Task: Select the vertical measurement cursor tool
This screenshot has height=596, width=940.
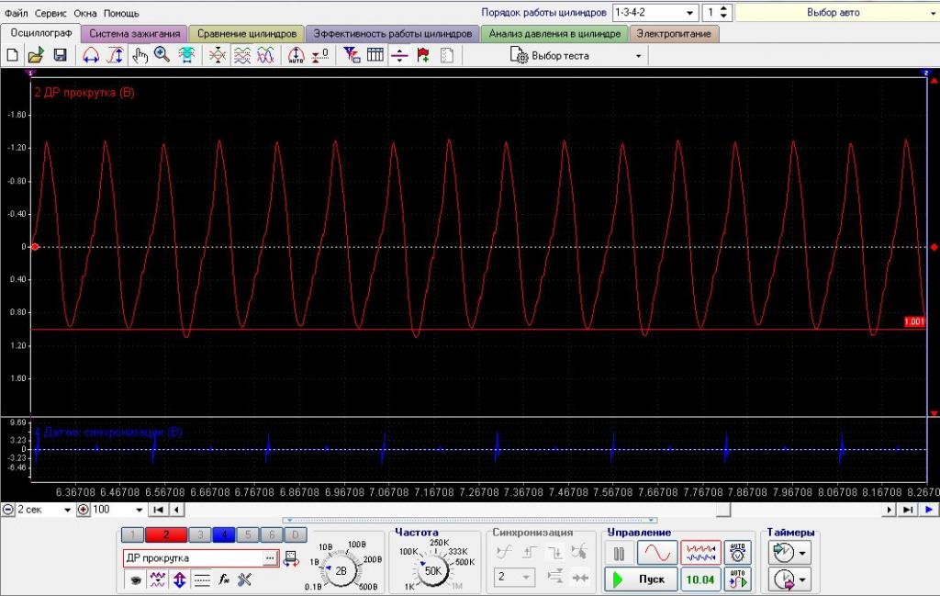Action: click(115, 56)
